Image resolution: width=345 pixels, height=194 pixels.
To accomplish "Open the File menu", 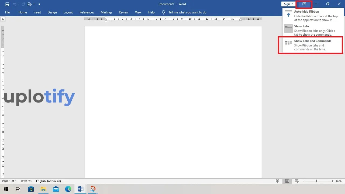I will 7,12.
